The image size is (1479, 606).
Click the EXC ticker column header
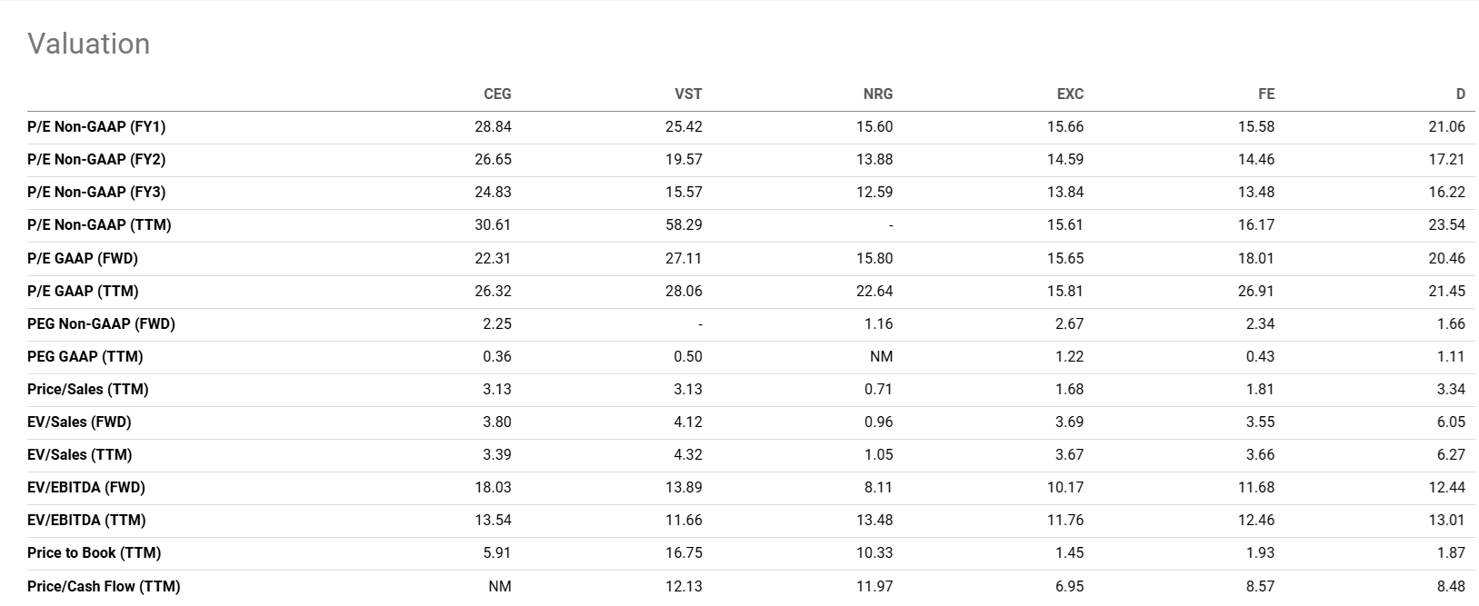(x=1069, y=94)
